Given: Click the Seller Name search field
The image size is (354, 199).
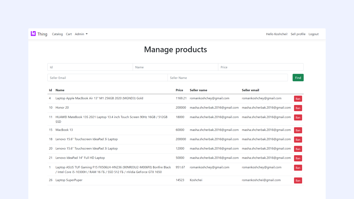Looking at the screenshot, I should pyautogui.click(x=227, y=78).
